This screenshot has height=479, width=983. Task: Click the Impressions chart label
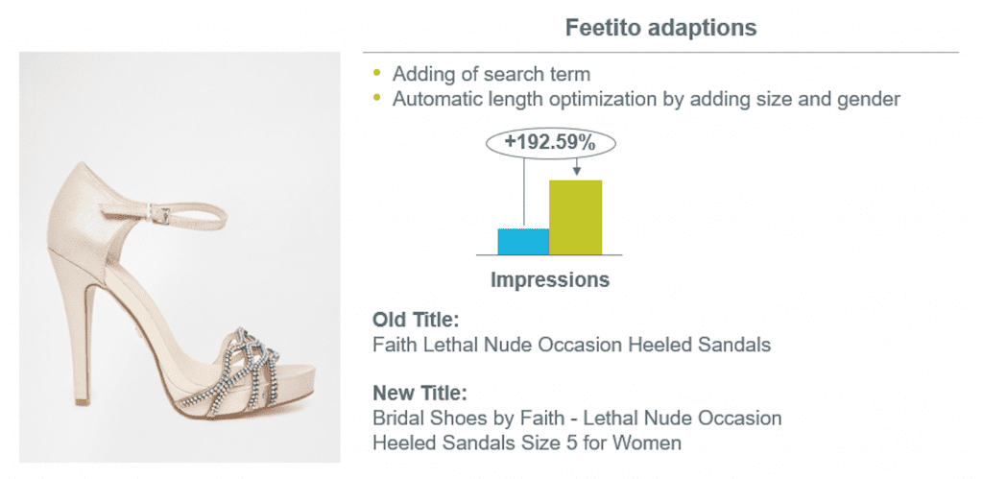pyautogui.click(x=550, y=279)
